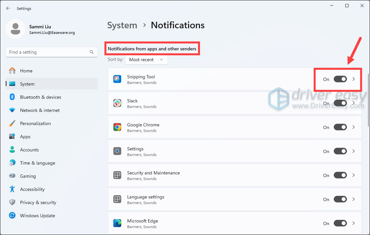Click the Snipping Tool app icon
The width and height of the screenshot is (370, 235).
click(x=117, y=79)
